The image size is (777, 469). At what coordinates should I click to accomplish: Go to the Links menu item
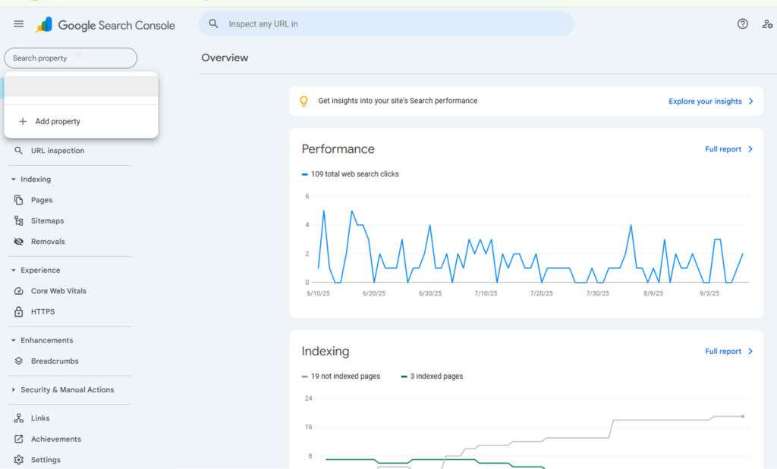(x=40, y=418)
